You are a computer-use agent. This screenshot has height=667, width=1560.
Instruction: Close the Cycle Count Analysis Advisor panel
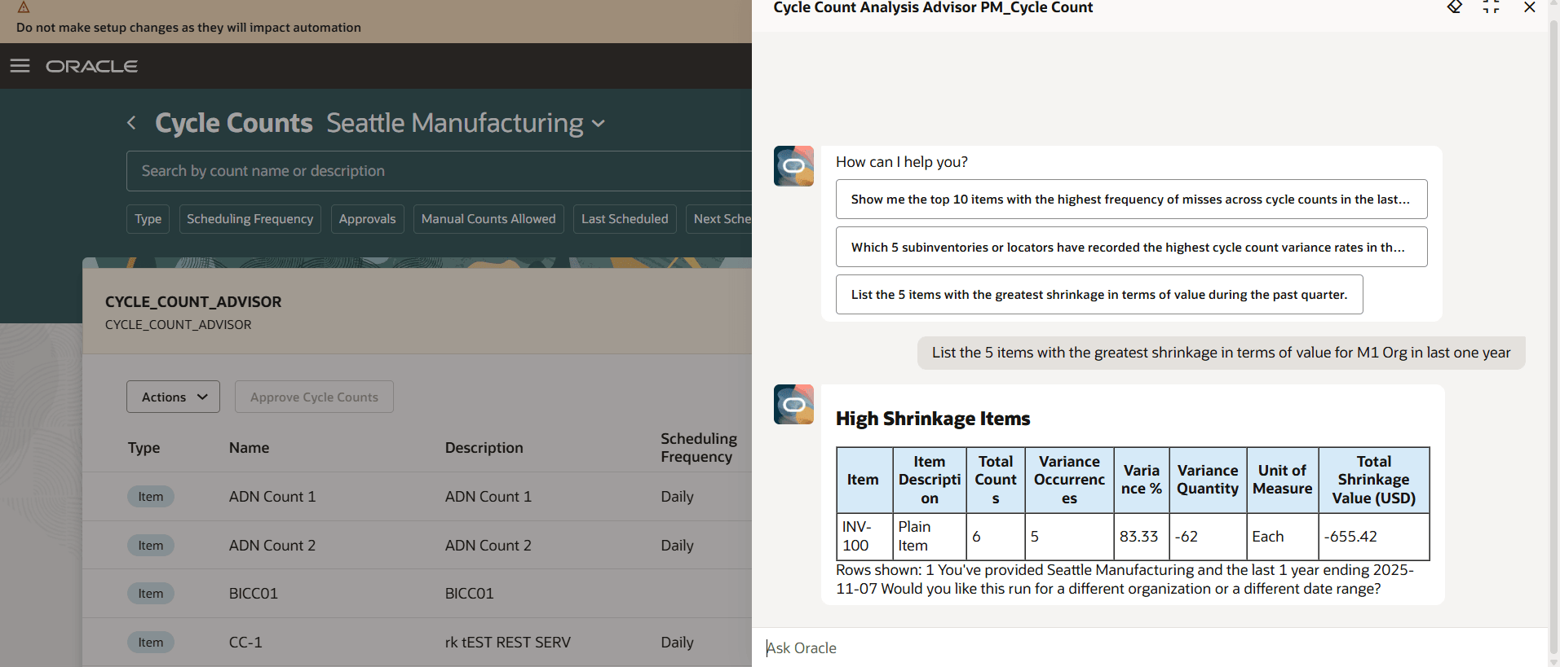(1529, 7)
